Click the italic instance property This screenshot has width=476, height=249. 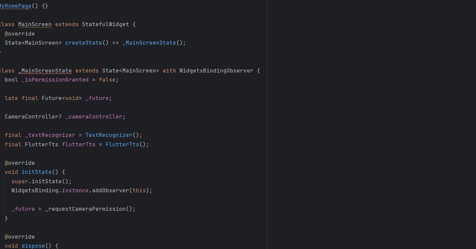pyautogui.click(x=75, y=191)
